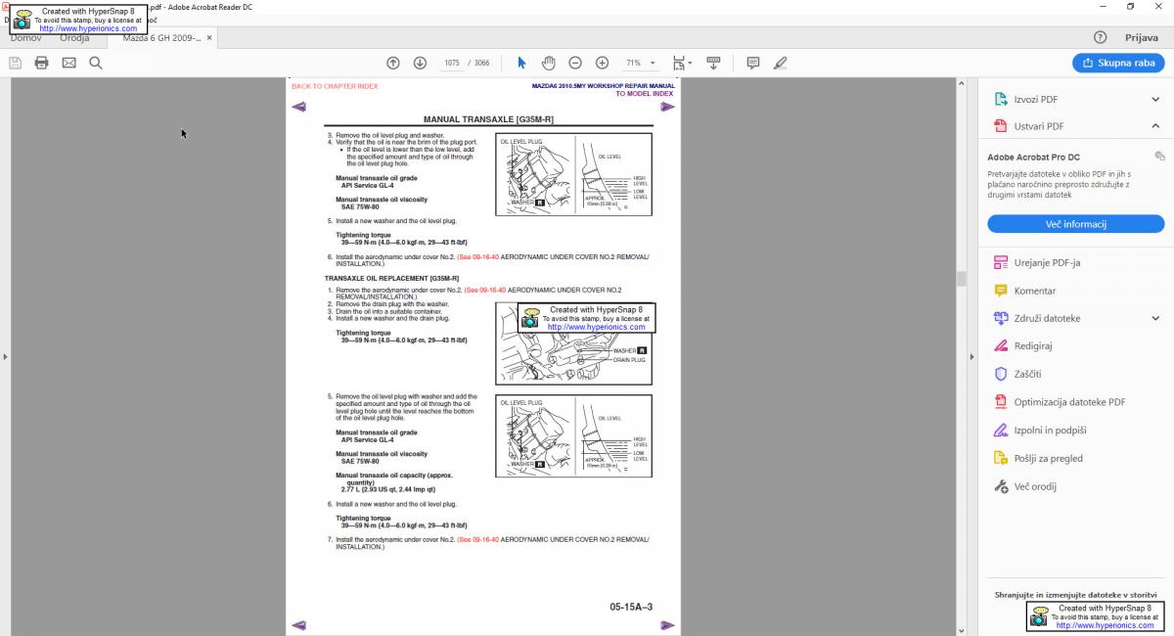
Task: Open the Urejanje PDF-ja tool
Action: coord(1047,263)
